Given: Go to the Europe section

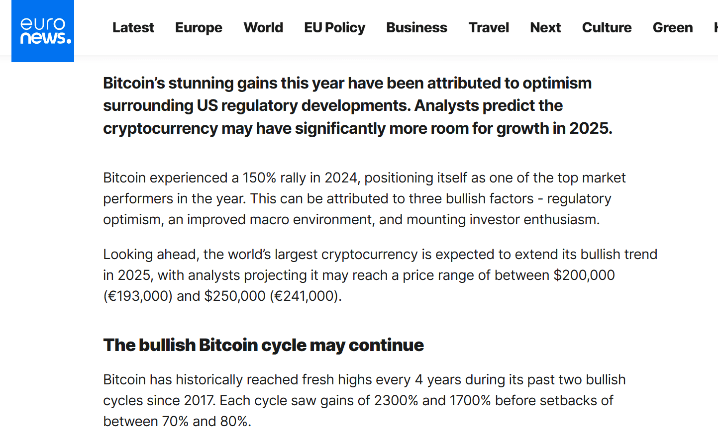Looking at the screenshot, I should pyautogui.click(x=199, y=27).
